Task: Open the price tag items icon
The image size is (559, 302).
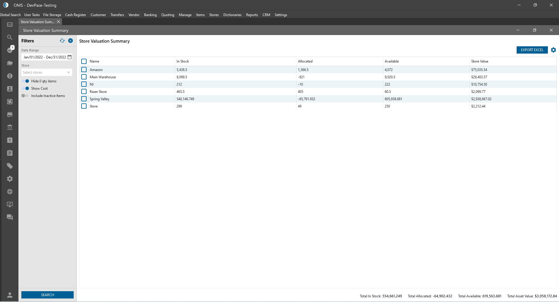Action: pos(10,166)
